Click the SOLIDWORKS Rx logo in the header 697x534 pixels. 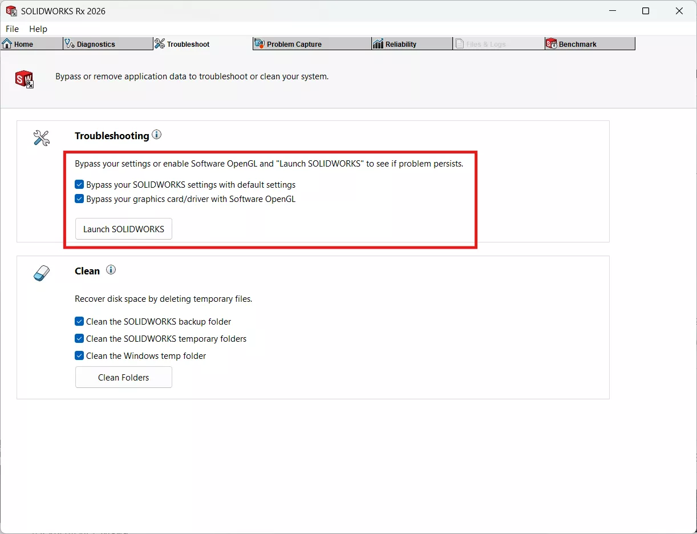24,79
